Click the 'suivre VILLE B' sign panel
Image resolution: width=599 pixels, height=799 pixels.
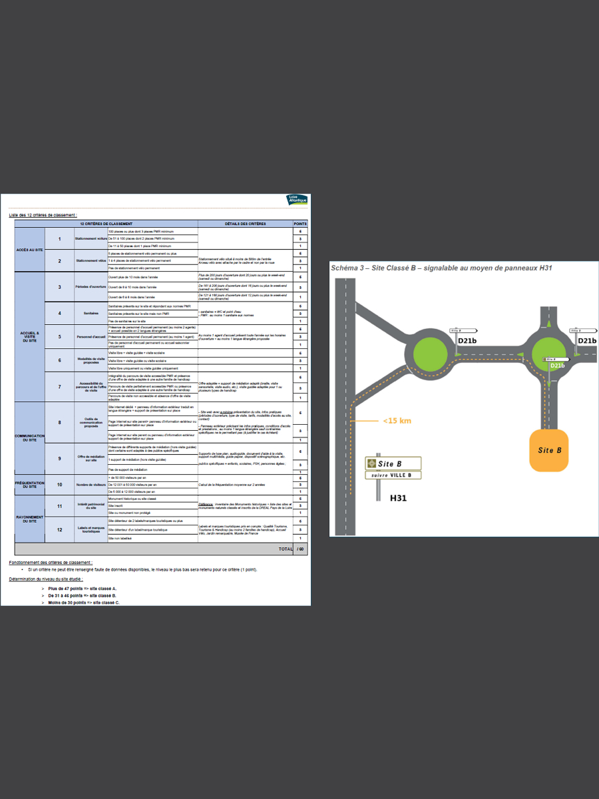pos(393,475)
